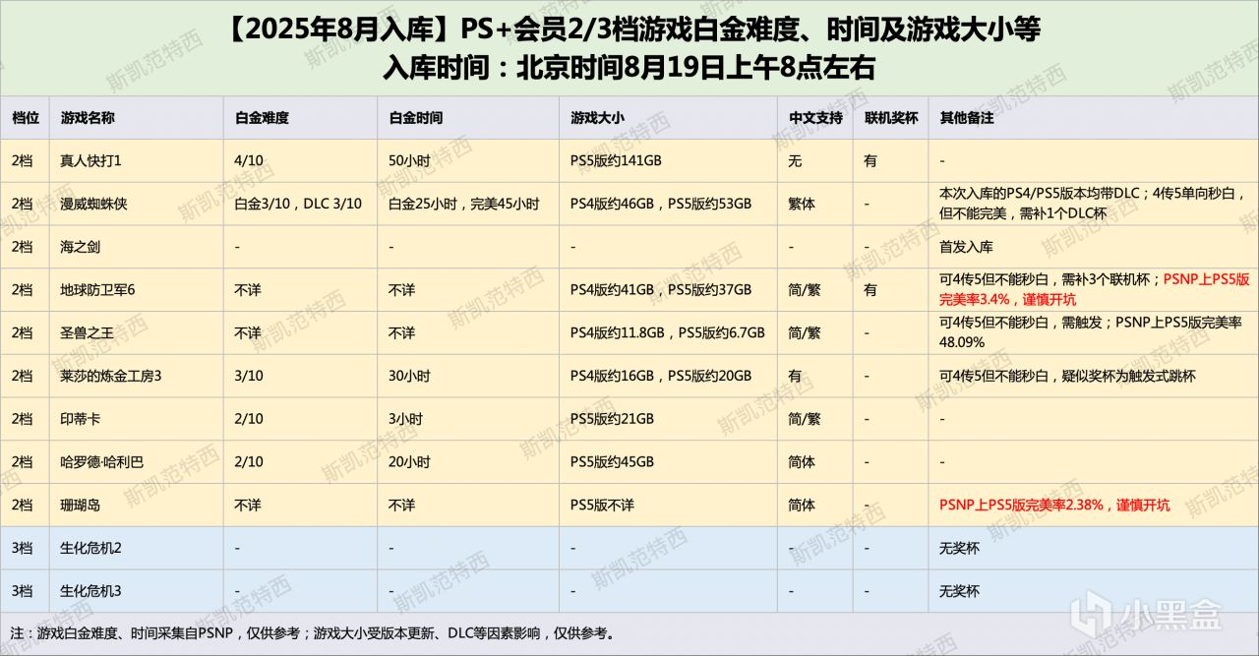The image size is (1259, 656).
Task: Click the "4/10" difficulty for 真人快打1
Action: pos(248,160)
